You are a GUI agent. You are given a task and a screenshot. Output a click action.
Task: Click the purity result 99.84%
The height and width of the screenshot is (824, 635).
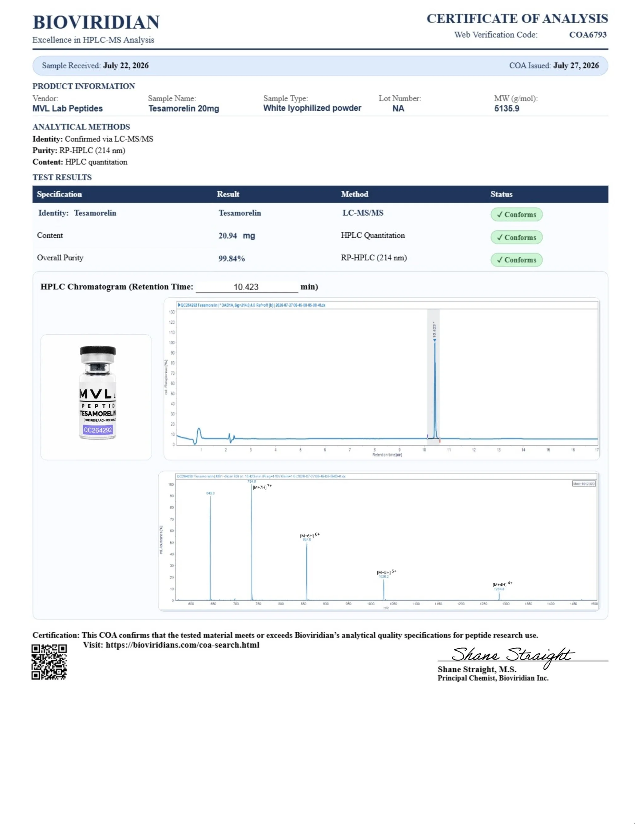tap(232, 258)
